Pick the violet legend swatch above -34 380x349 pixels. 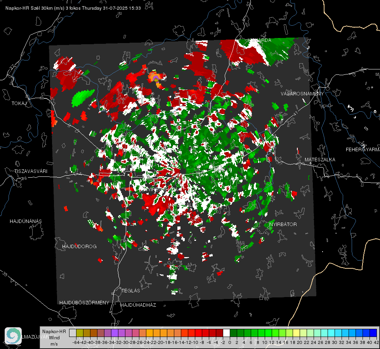click(x=115, y=333)
